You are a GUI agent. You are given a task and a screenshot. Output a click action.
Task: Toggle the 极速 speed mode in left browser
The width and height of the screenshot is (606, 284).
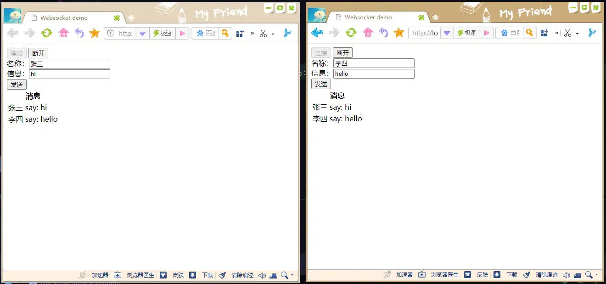point(162,33)
